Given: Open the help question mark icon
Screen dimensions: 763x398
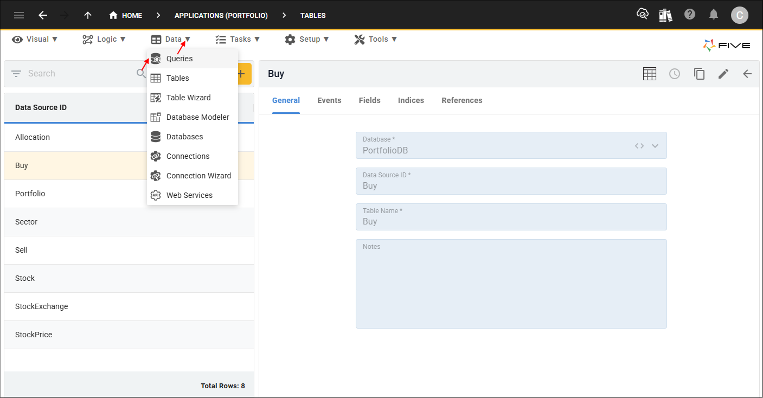Looking at the screenshot, I should pyautogui.click(x=690, y=15).
